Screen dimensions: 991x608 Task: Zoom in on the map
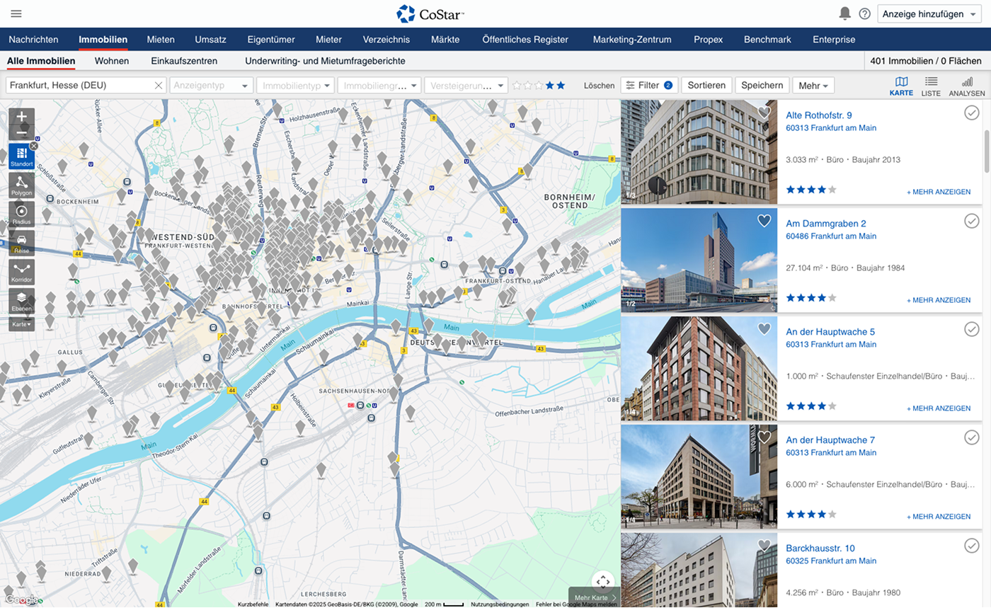pos(21,117)
